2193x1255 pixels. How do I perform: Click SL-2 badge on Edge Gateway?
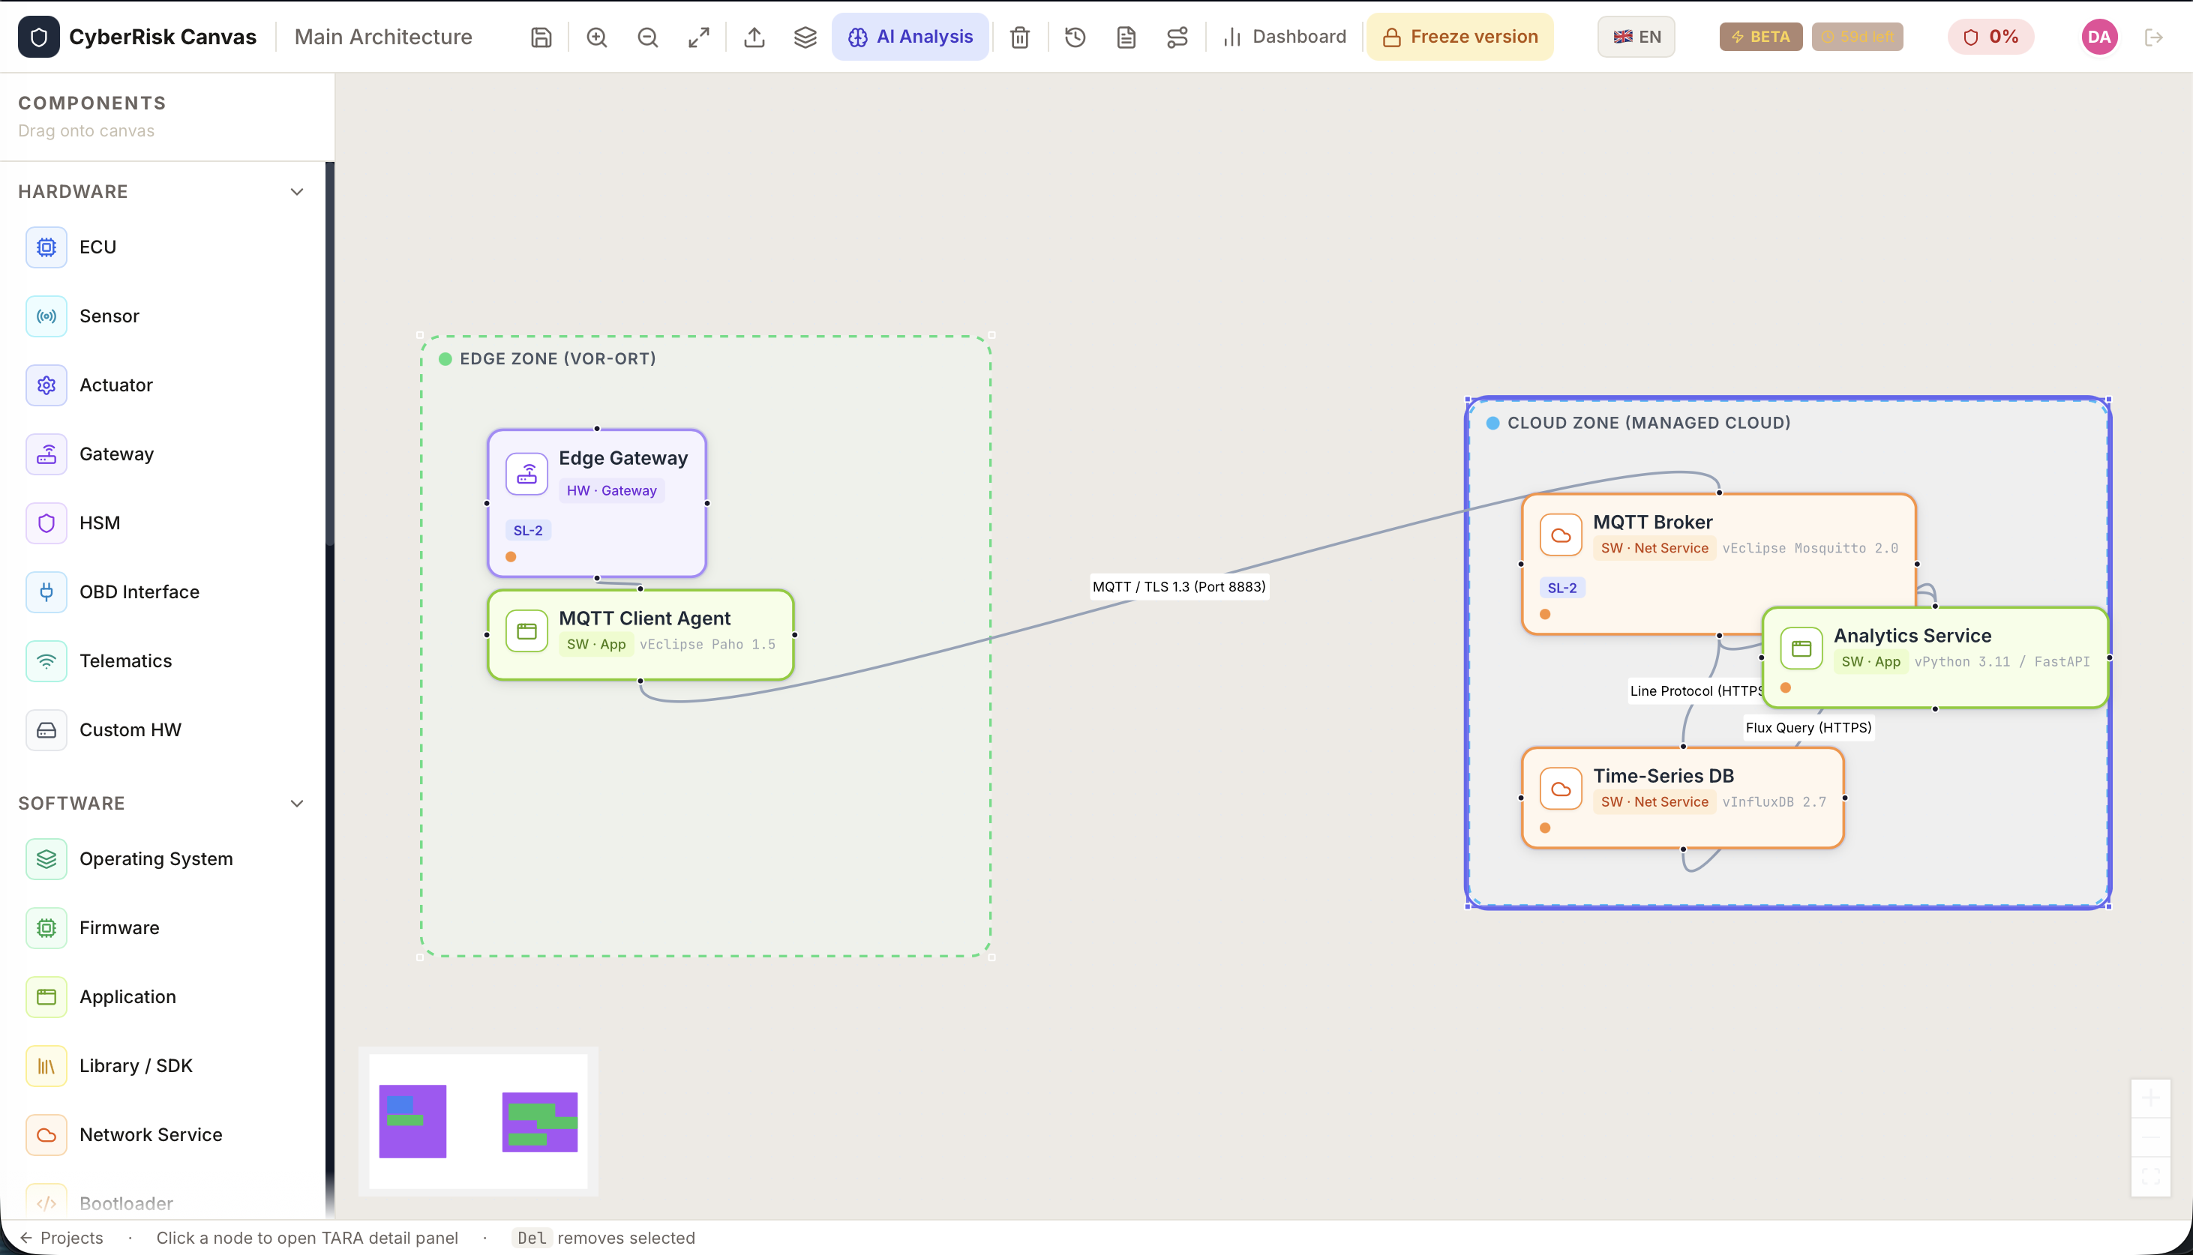click(x=527, y=530)
